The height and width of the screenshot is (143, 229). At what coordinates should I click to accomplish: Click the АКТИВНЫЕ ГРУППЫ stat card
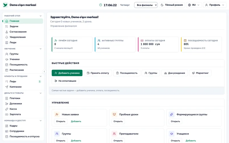point(115,44)
